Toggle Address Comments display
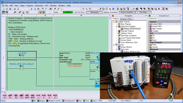The image size is (183, 103). [x=111, y=12]
